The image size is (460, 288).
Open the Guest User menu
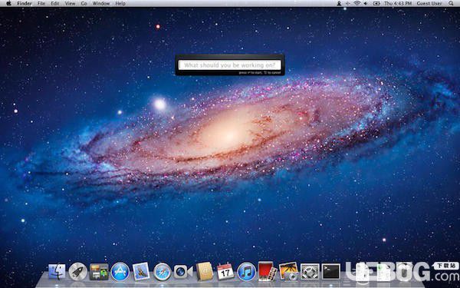click(429, 3)
